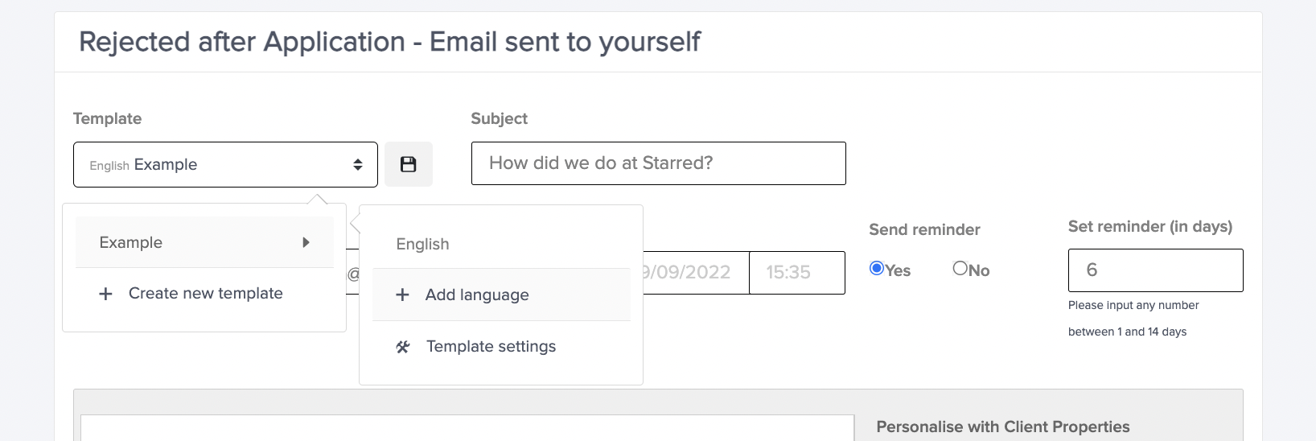Image resolution: width=1316 pixels, height=441 pixels.
Task: Click Create new template
Action: (x=205, y=294)
